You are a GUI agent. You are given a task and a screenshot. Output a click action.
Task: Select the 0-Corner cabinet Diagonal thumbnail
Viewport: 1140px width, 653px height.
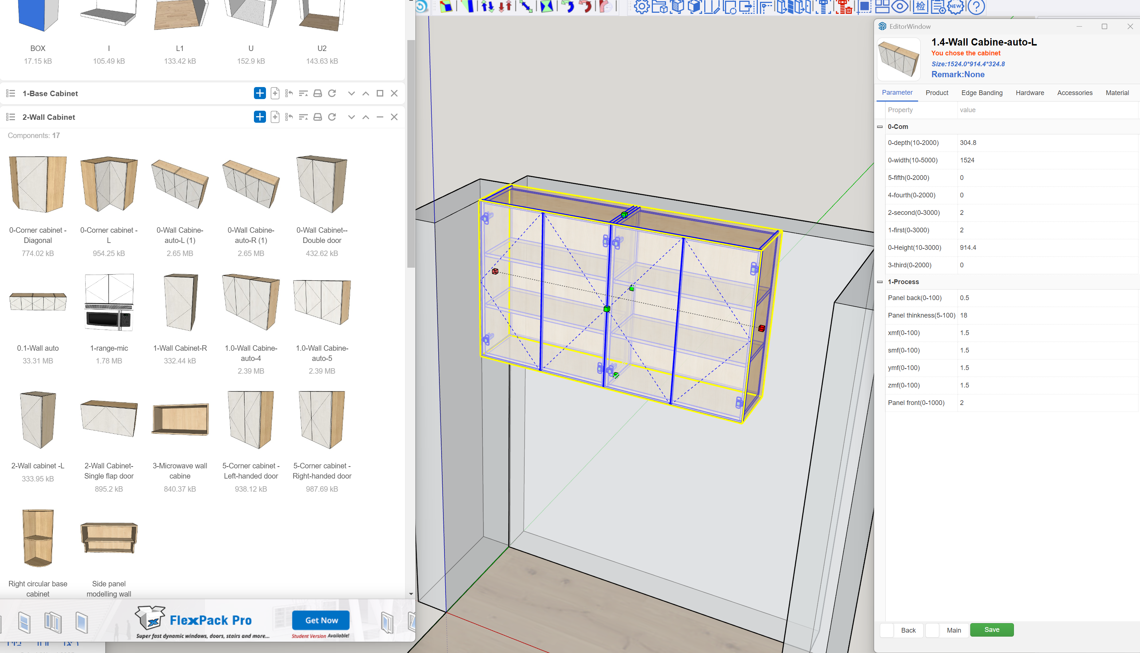(x=38, y=184)
